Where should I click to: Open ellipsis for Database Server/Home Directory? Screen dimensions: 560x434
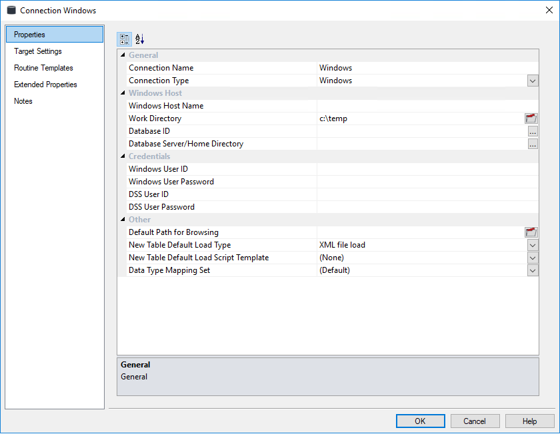(533, 144)
